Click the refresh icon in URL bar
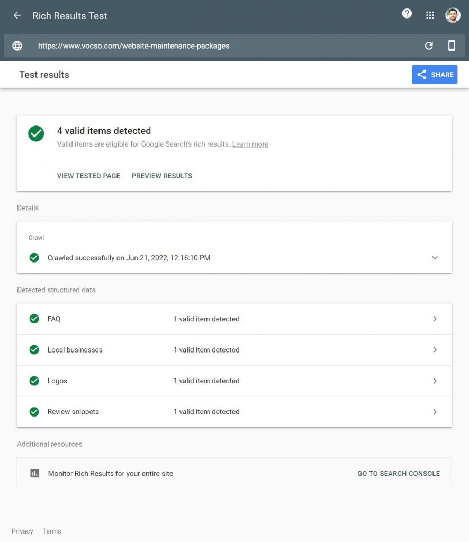Screen dimensions: 469x542 pos(429,46)
